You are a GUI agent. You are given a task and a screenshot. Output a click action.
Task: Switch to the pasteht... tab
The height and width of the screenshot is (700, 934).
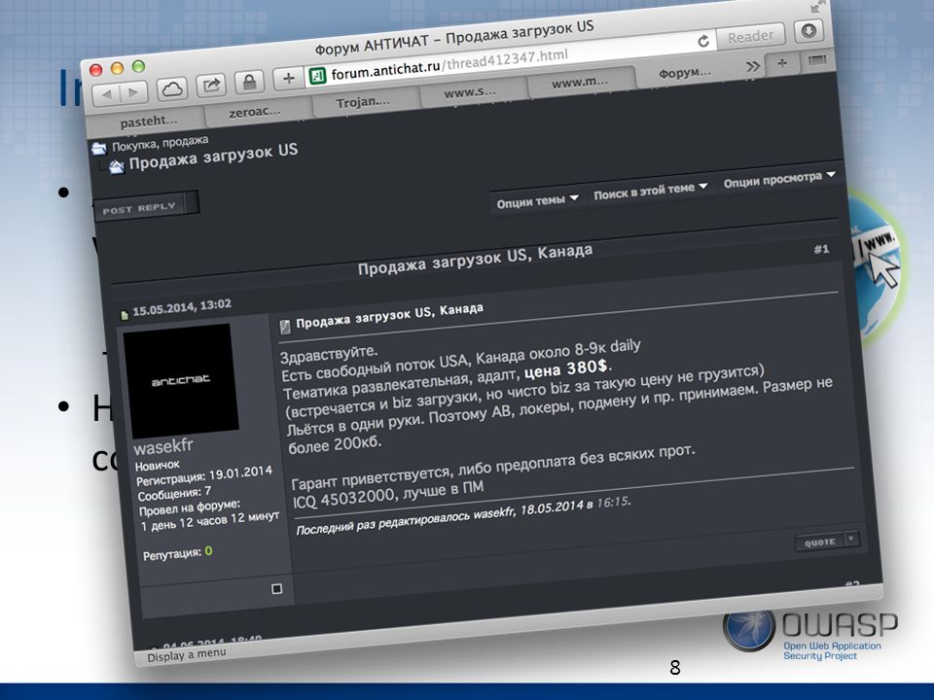pos(148,122)
